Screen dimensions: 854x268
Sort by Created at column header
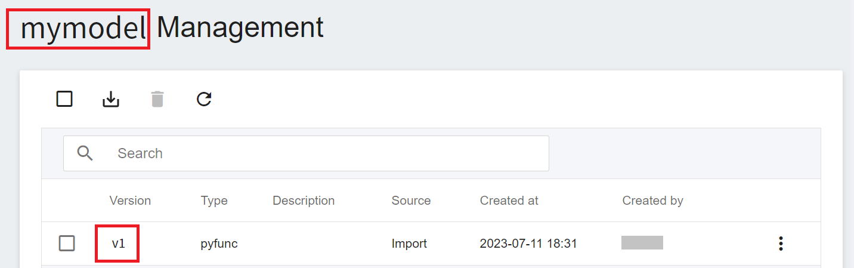pos(509,201)
